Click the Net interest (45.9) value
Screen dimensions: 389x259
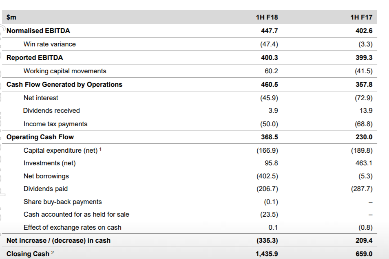pos(269,98)
